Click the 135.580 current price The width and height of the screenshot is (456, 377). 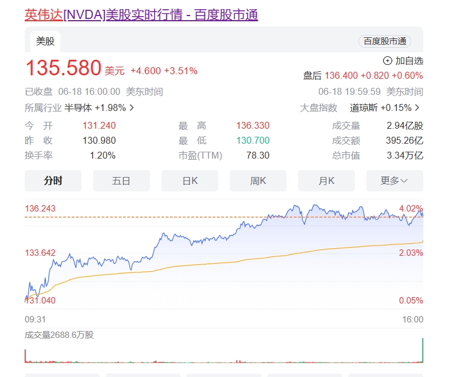click(63, 68)
